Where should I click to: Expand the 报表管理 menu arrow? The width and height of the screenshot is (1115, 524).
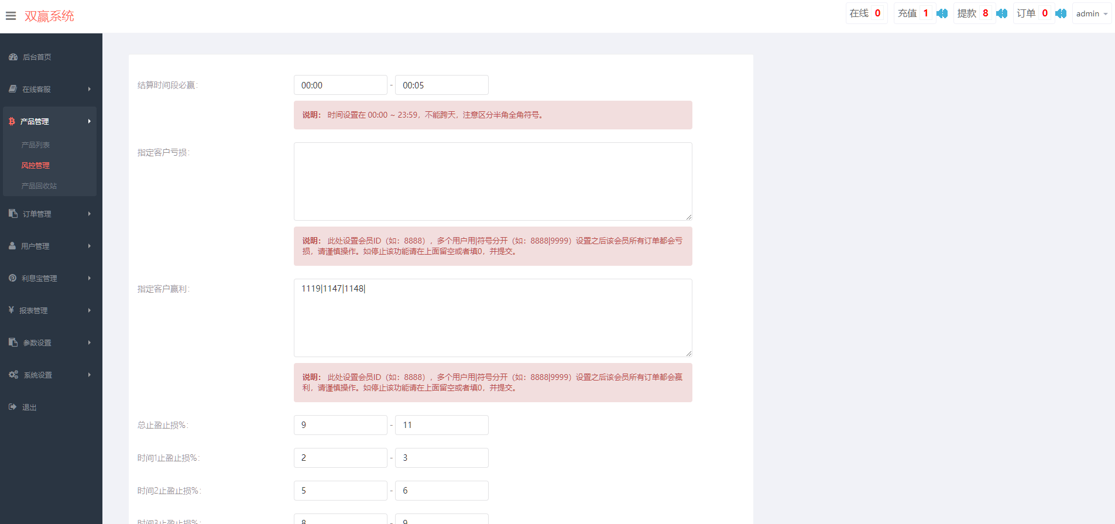(89, 310)
